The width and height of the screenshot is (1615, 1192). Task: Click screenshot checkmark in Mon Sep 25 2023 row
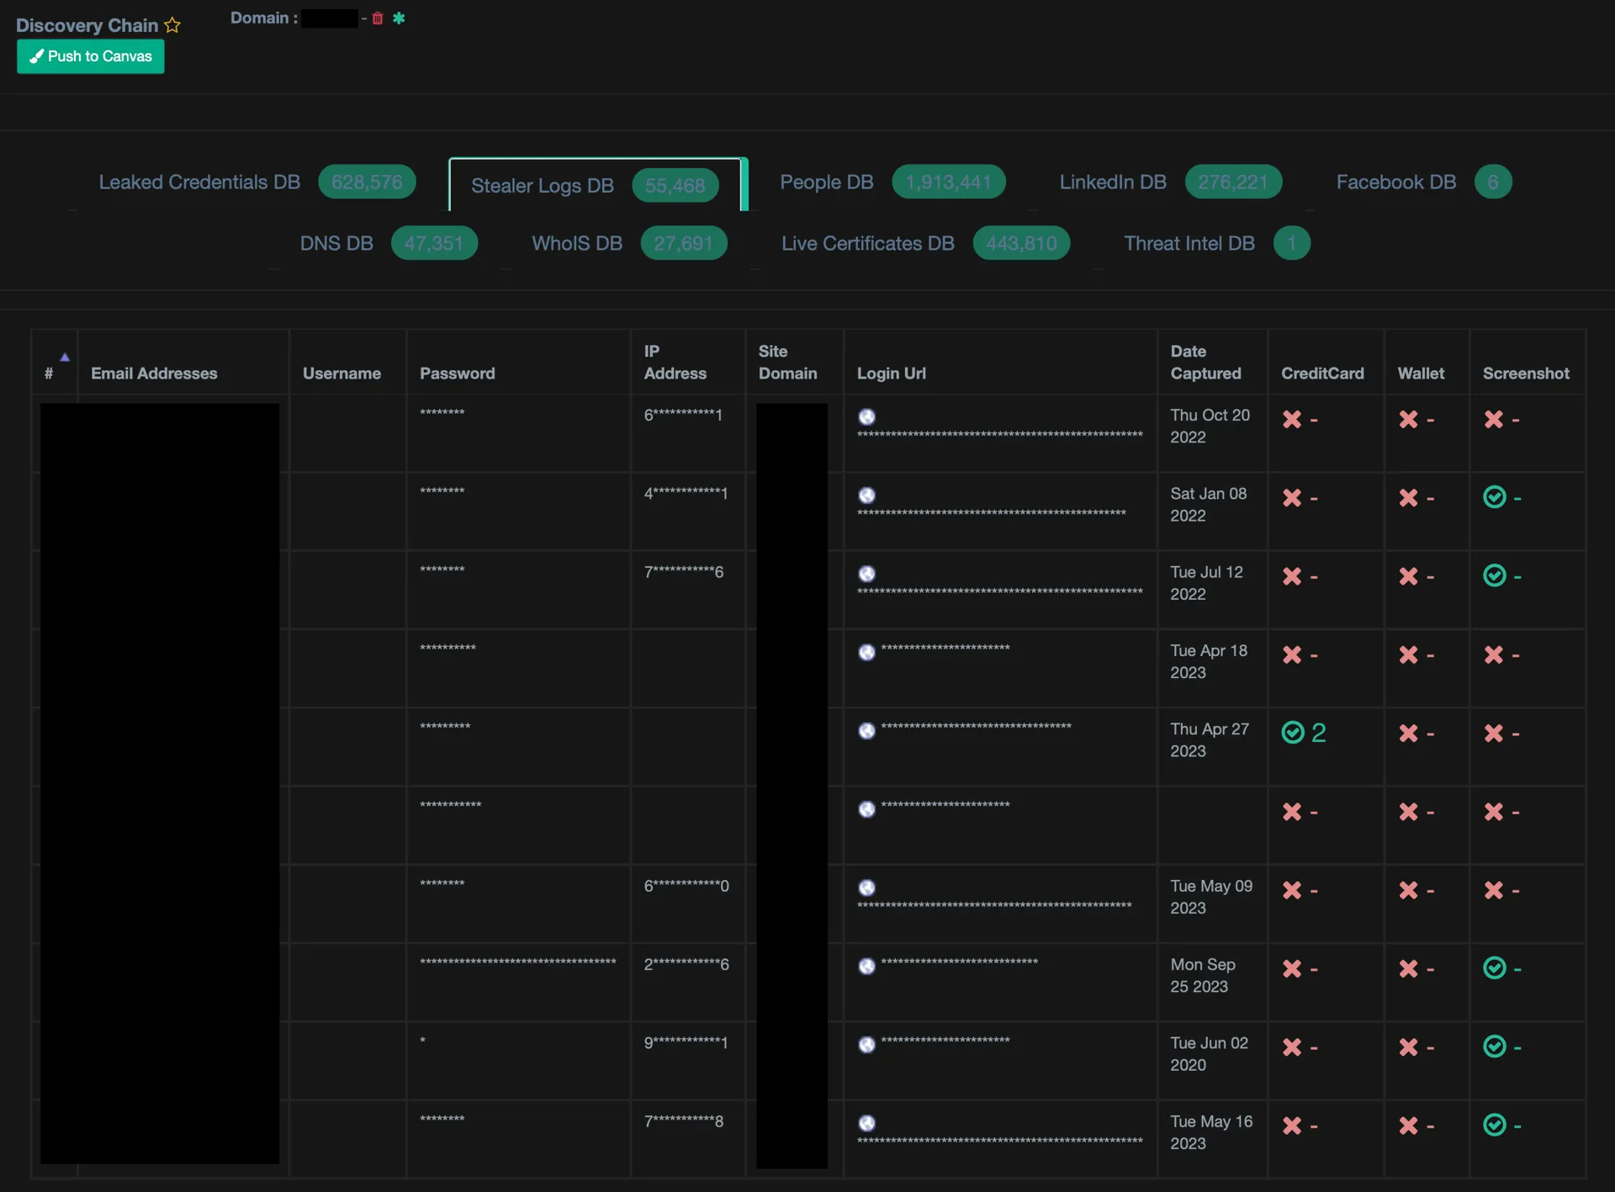coord(1494,968)
